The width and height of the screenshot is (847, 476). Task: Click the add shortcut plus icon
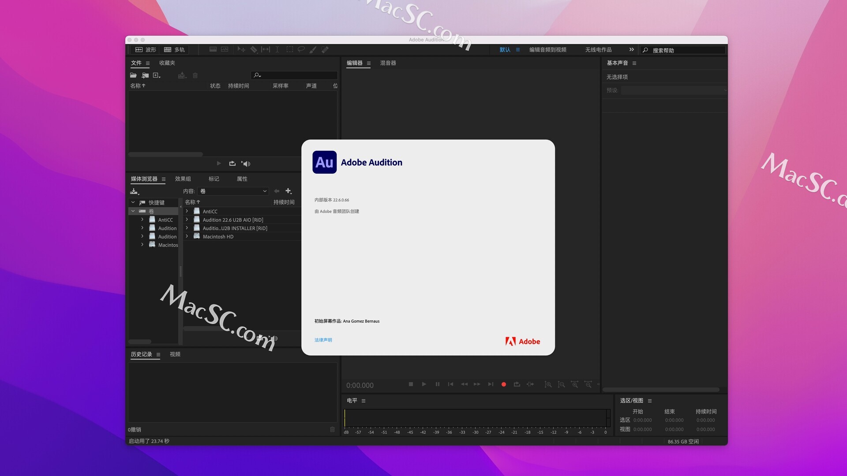coord(289,191)
